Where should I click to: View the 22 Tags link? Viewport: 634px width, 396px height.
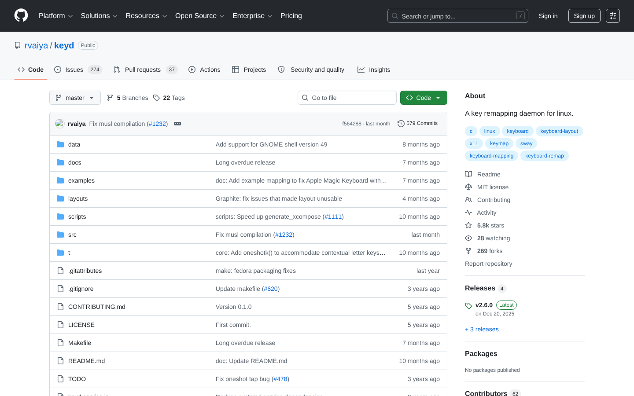[x=169, y=98]
